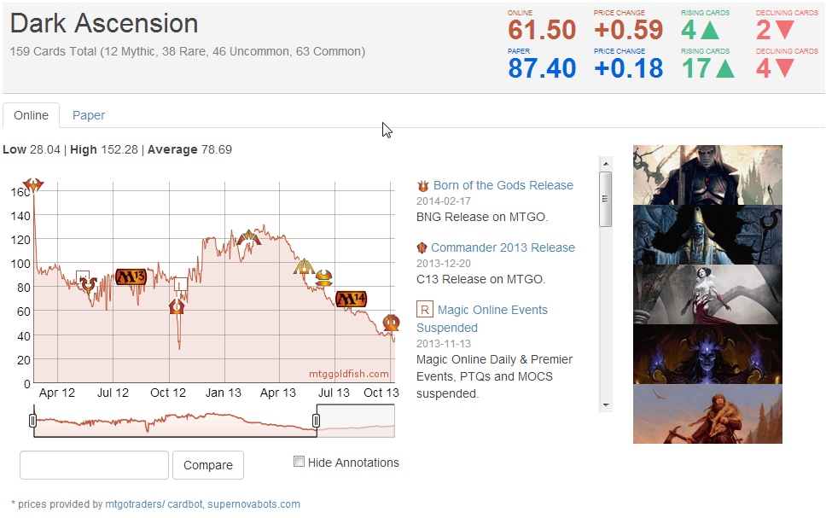This screenshot has width=826, height=518.
Task: Click the set symbol marker near Jan 13
Action: tap(247, 239)
